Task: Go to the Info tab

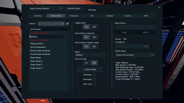Action: point(92,16)
